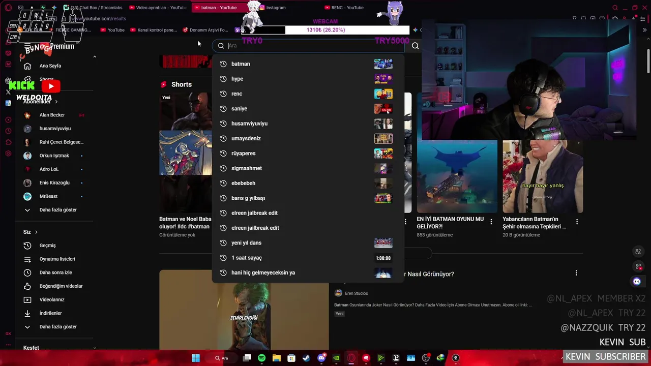This screenshot has height=366, width=651.
Task: Click 'hani hiç gelmeyeceksin ya' suggestion
Action: point(308,273)
